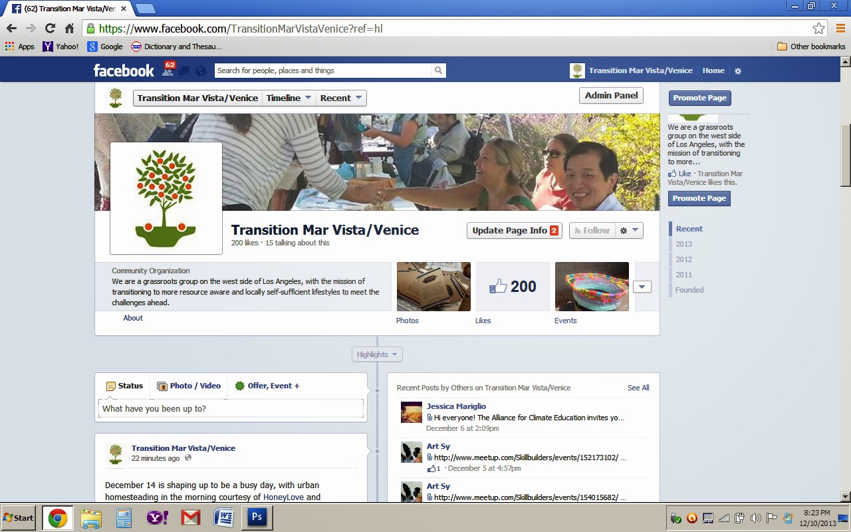
Task: Click the Follow button
Action: point(592,230)
